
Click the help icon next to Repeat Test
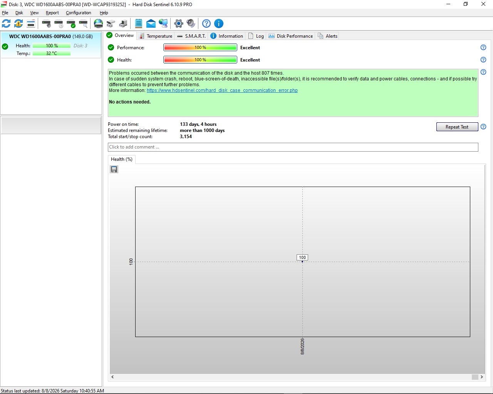(483, 127)
